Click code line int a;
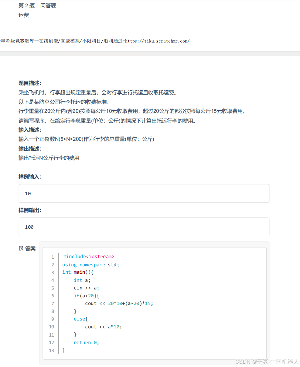 (82, 280)
